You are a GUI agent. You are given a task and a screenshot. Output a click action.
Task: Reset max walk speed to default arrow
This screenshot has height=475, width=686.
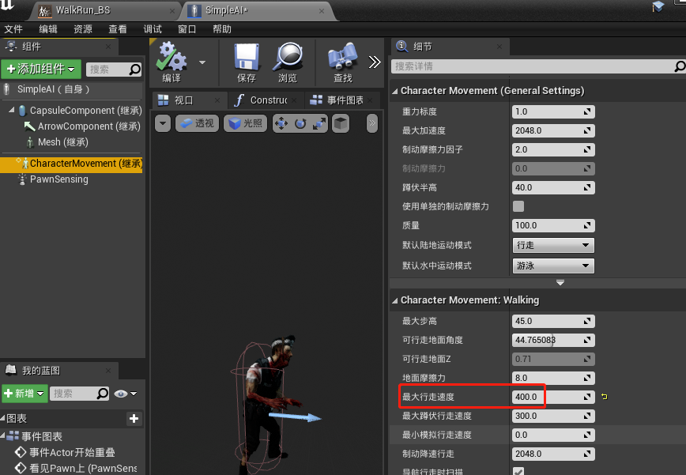(x=605, y=397)
